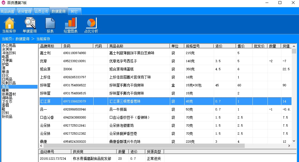Select 粮油 category
This screenshot has width=299, height=162.
tap(5, 72)
